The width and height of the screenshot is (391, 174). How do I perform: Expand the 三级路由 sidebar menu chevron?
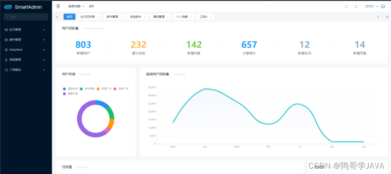44,70
